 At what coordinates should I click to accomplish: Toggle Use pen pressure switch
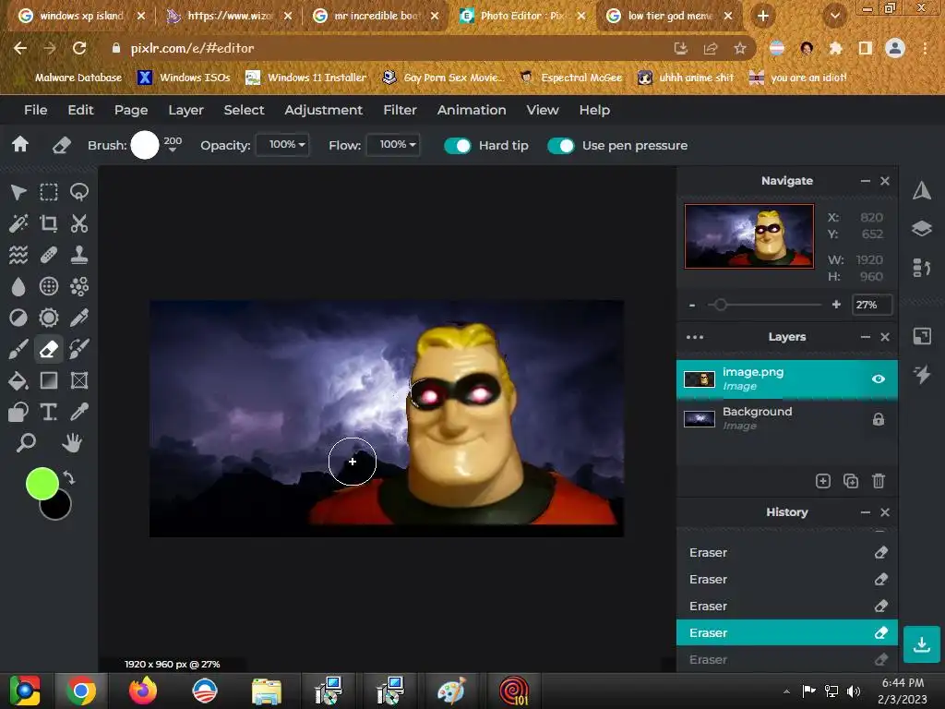[561, 145]
